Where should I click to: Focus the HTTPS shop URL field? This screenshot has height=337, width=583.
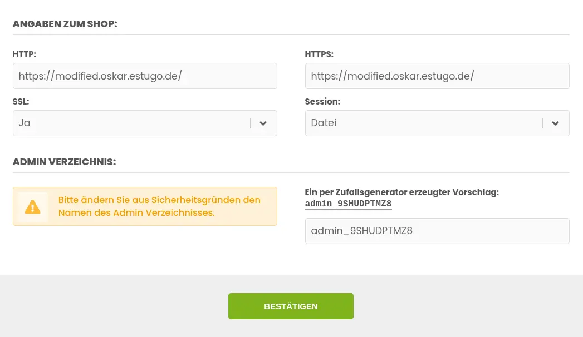tap(437, 76)
